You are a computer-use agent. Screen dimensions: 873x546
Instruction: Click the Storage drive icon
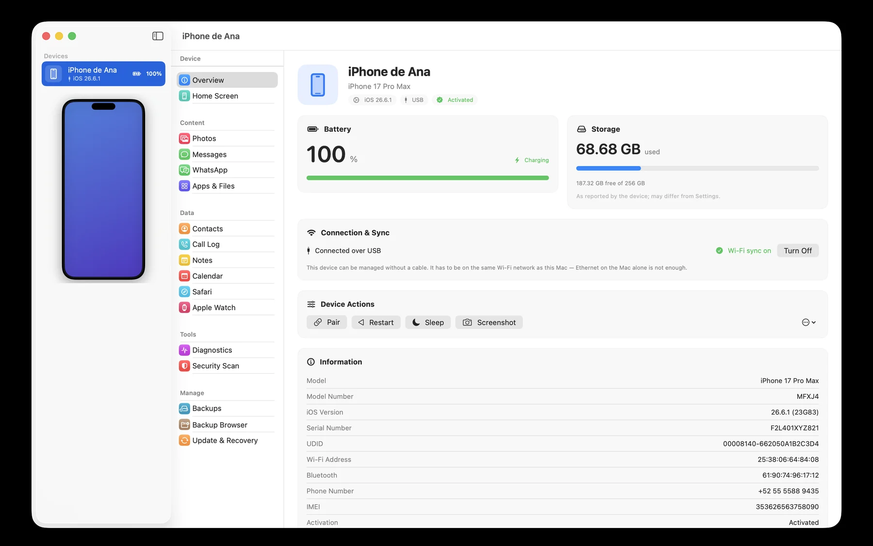[582, 129]
